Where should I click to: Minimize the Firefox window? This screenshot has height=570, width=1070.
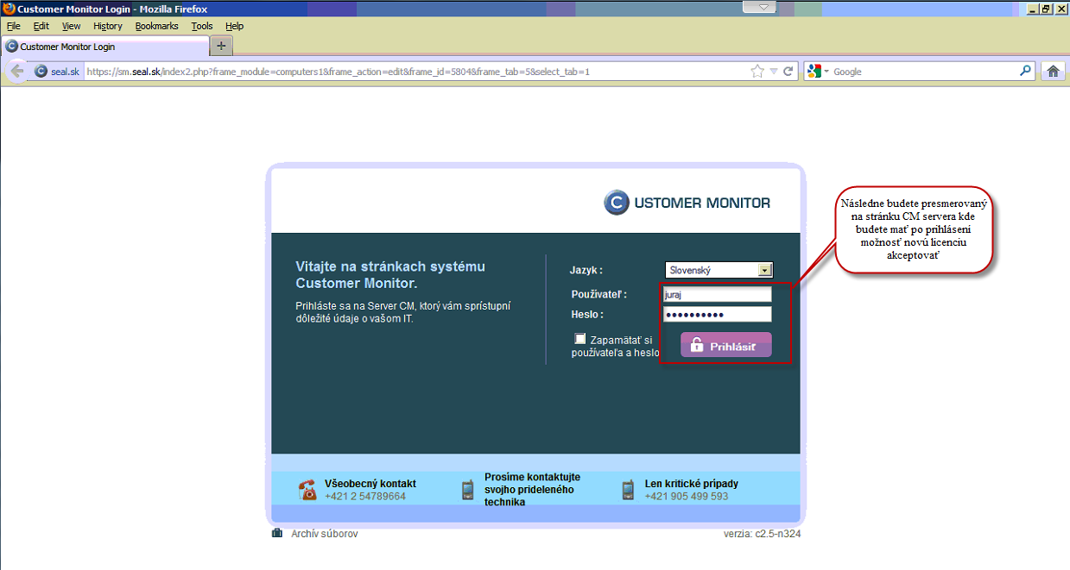click(1032, 9)
